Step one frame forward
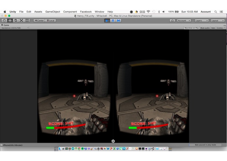 [x=119, y=21]
